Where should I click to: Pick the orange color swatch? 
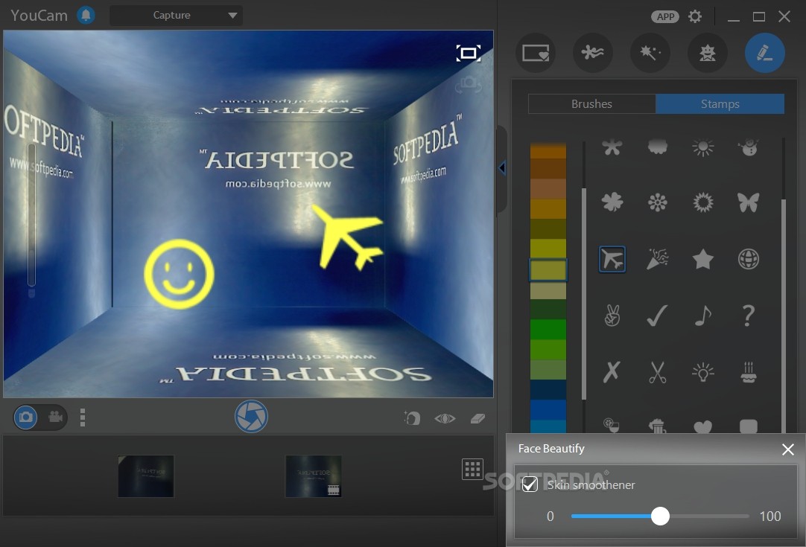548,151
